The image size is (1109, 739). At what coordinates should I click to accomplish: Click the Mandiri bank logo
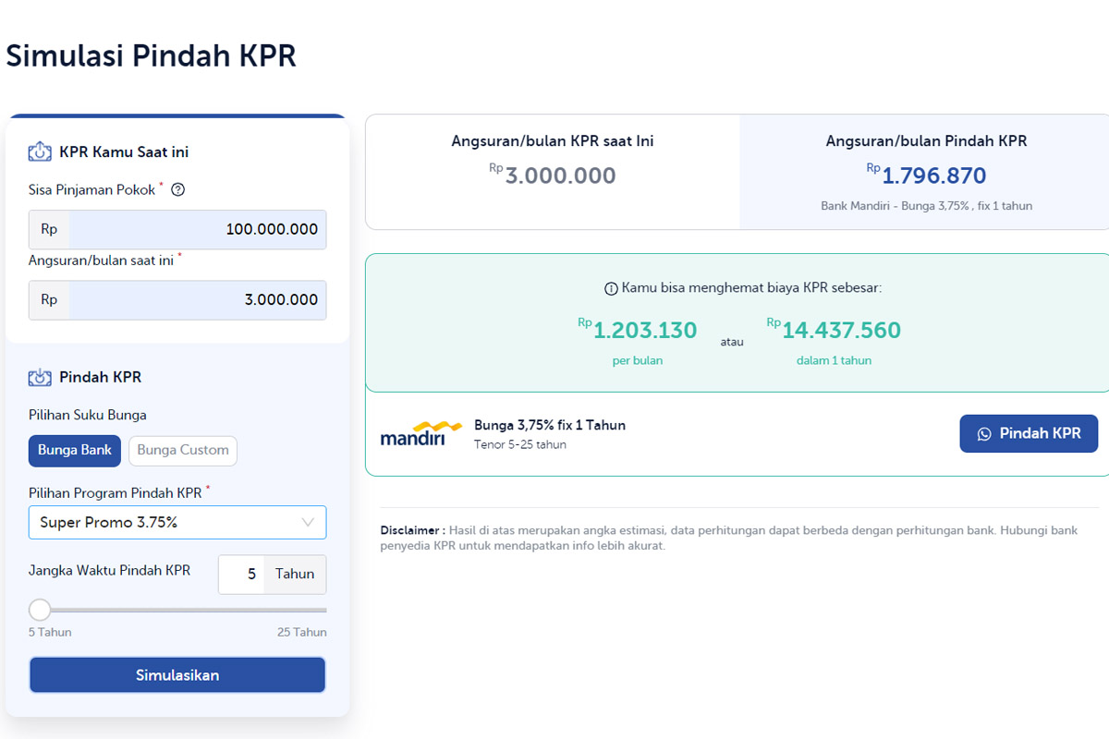click(x=420, y=433)
